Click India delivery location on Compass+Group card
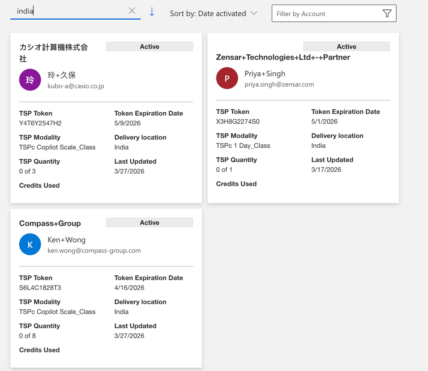This screenshot has width=428, height=371. (x=122, y=312)
